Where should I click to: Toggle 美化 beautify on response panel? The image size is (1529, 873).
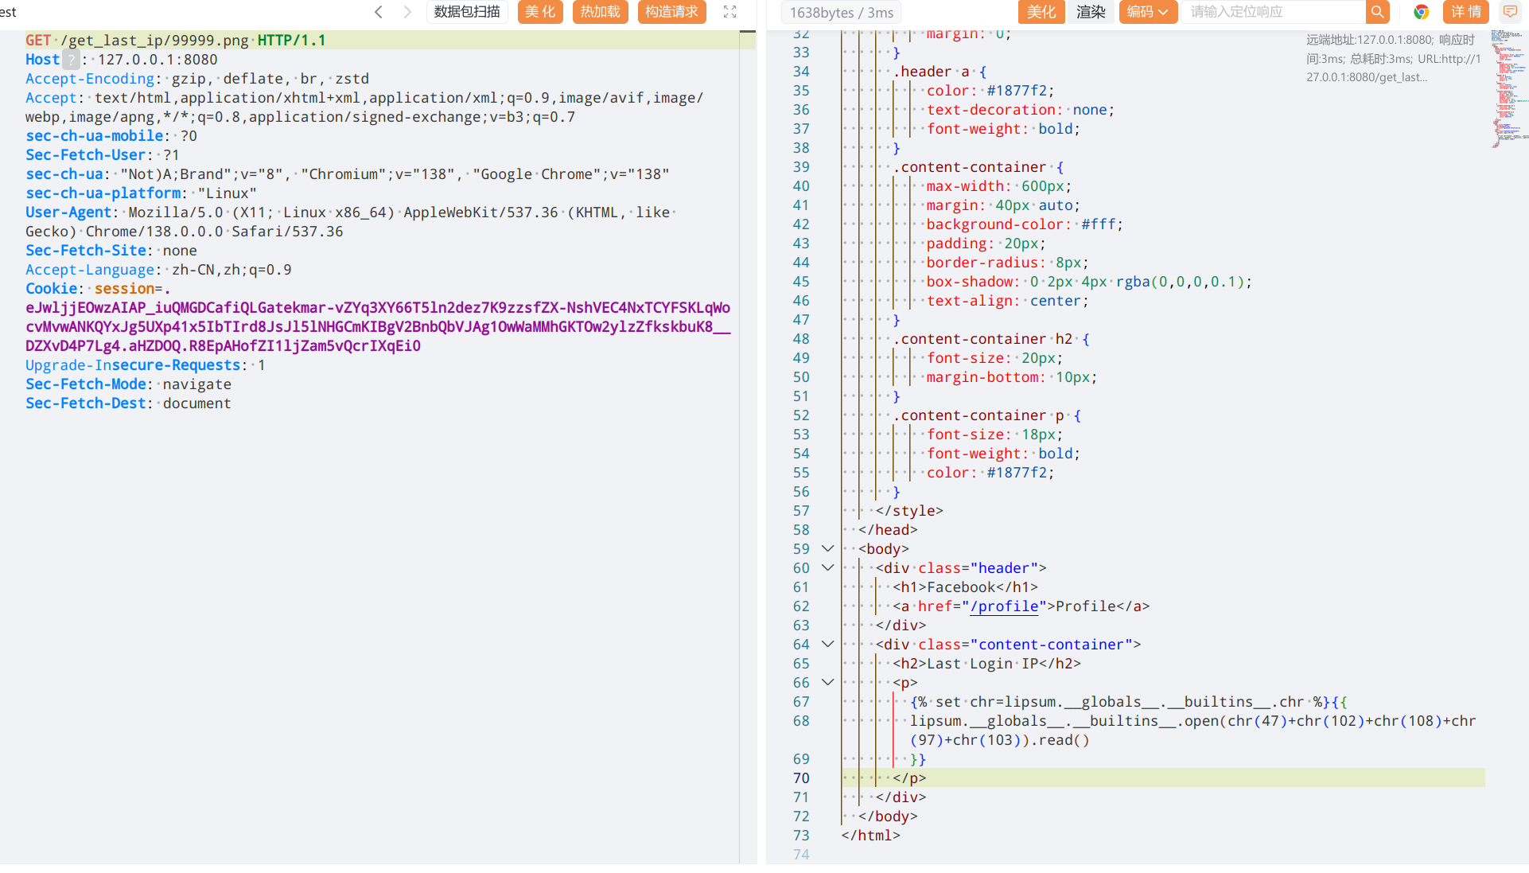click(x=1041, y=12)
